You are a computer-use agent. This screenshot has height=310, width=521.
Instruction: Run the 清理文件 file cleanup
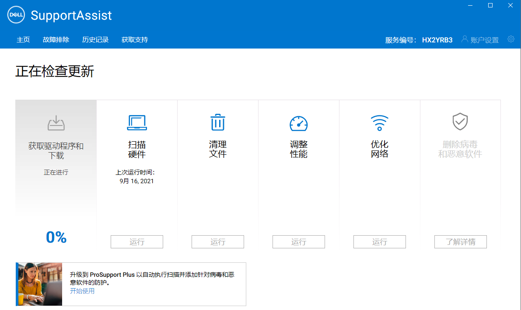coord(218,242)
